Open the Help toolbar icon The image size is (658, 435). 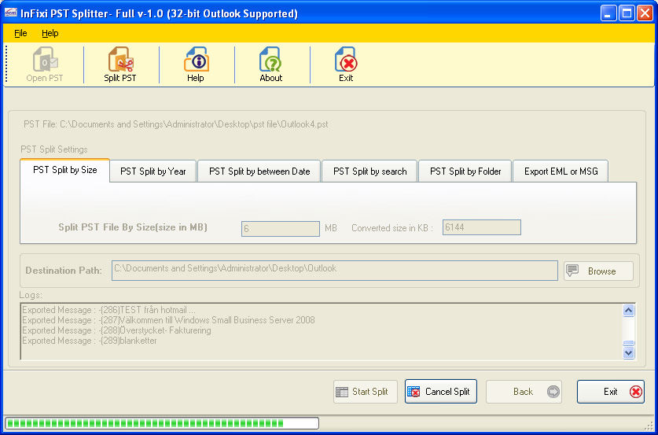pyautogui.click(x=196, y=65)
